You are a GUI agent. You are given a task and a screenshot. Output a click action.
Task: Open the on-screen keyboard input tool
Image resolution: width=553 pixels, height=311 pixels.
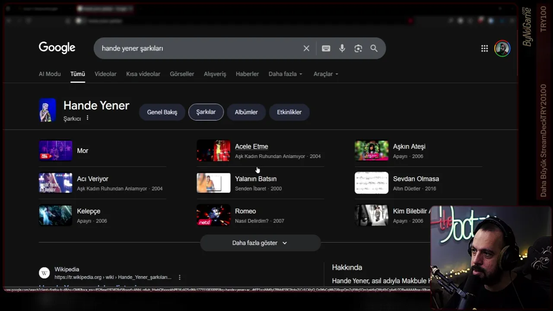[x=326, y=48]
